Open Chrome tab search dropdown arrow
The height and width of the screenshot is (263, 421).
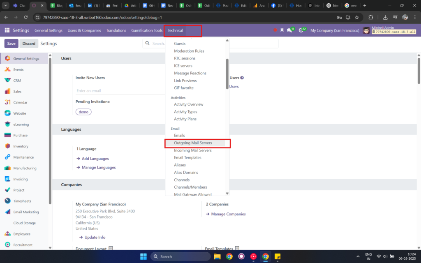point(5,5)
